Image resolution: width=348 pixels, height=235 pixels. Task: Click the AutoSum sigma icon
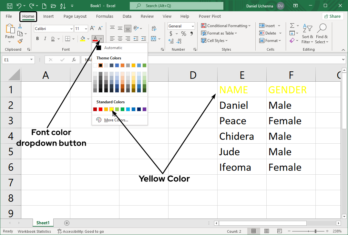292,26
